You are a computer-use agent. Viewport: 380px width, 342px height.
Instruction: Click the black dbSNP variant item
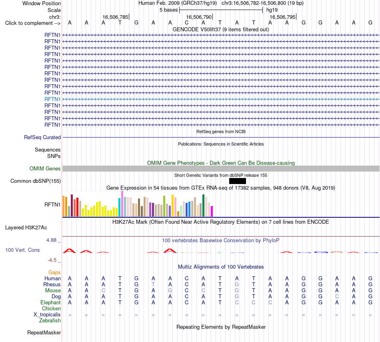pos(238,181)
